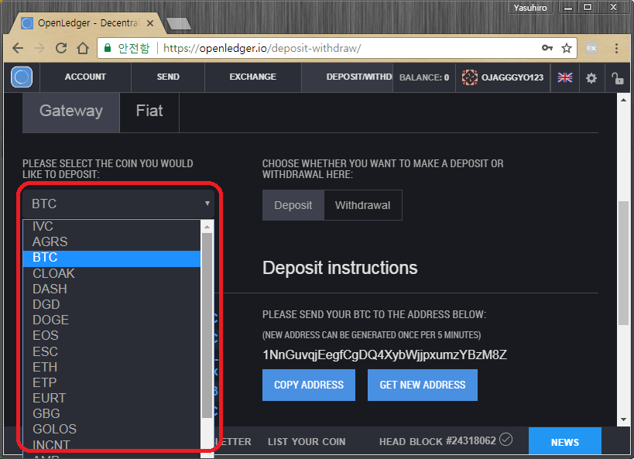Click the OJAGGGYO123 account avatar

coord(469,77)
